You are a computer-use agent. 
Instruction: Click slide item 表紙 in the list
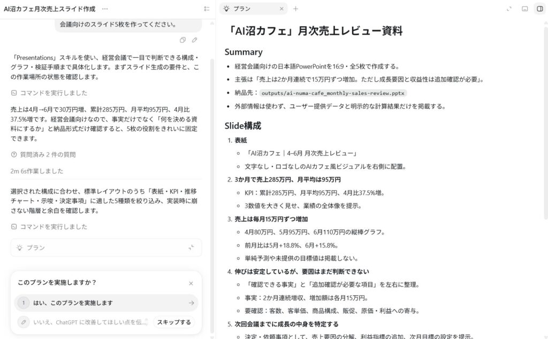241,140
